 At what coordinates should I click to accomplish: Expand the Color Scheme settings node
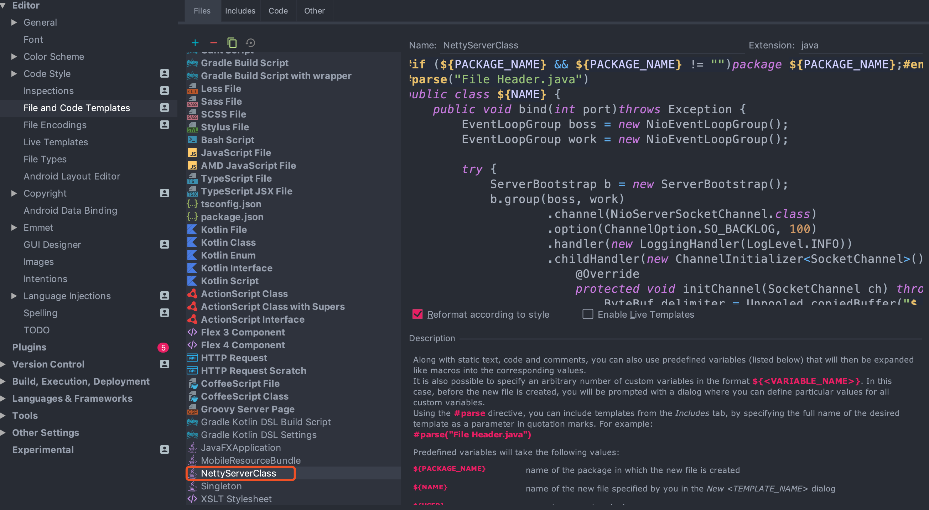click(x=14, y=57)
